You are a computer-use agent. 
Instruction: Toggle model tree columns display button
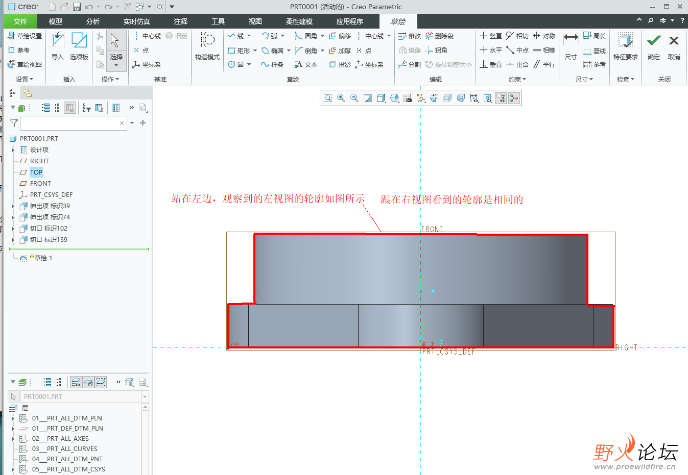point(70,108)
